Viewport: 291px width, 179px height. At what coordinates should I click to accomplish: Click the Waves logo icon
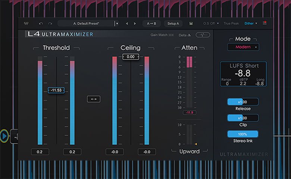[x=26, y=23]
